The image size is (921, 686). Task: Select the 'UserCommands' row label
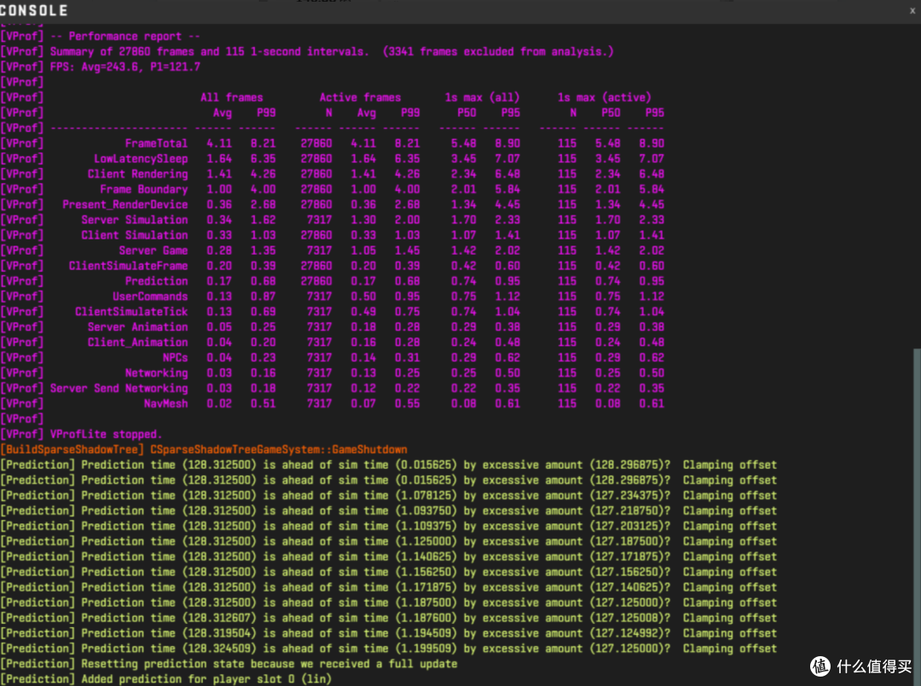point(150,297)
